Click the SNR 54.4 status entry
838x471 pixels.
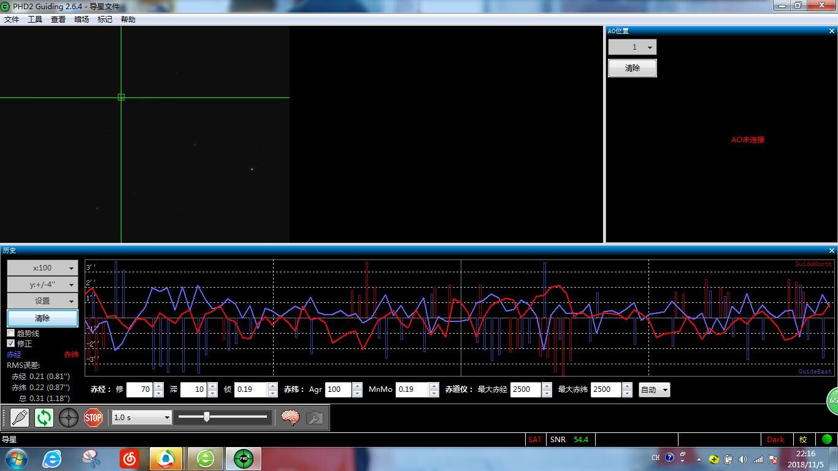pyautogui.click(x=569, y=439)
